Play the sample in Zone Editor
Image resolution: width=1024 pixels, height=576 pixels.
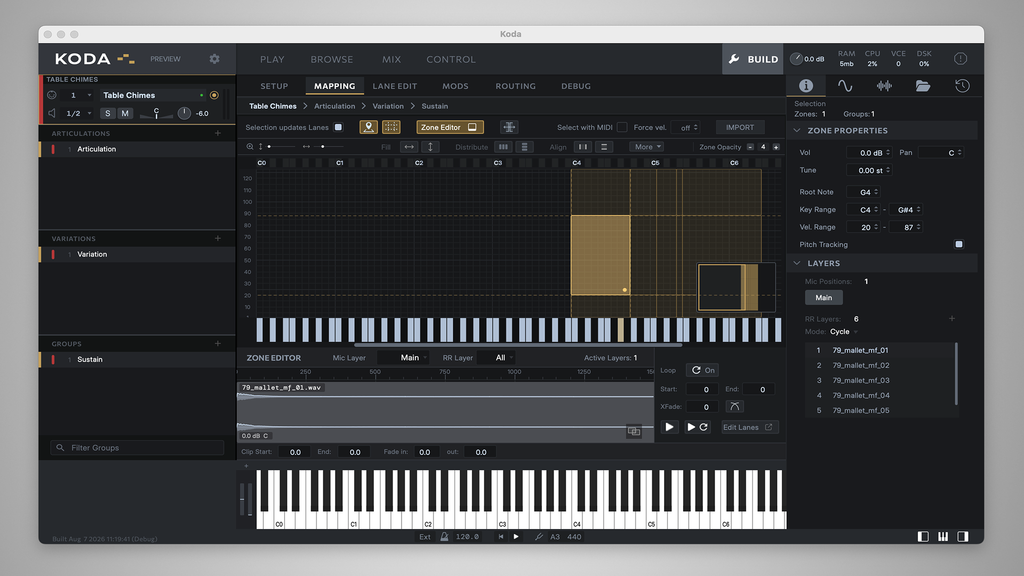[669, 427]
